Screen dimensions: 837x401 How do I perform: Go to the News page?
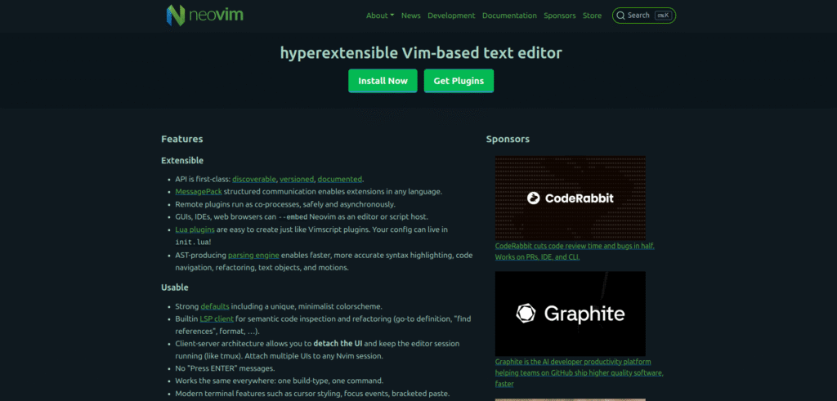411,16
